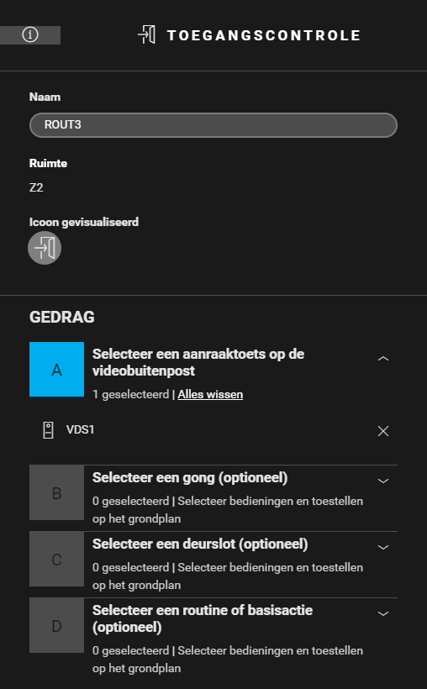
Task: Select the blue step A tile
Action: click(x=56, y=369)
